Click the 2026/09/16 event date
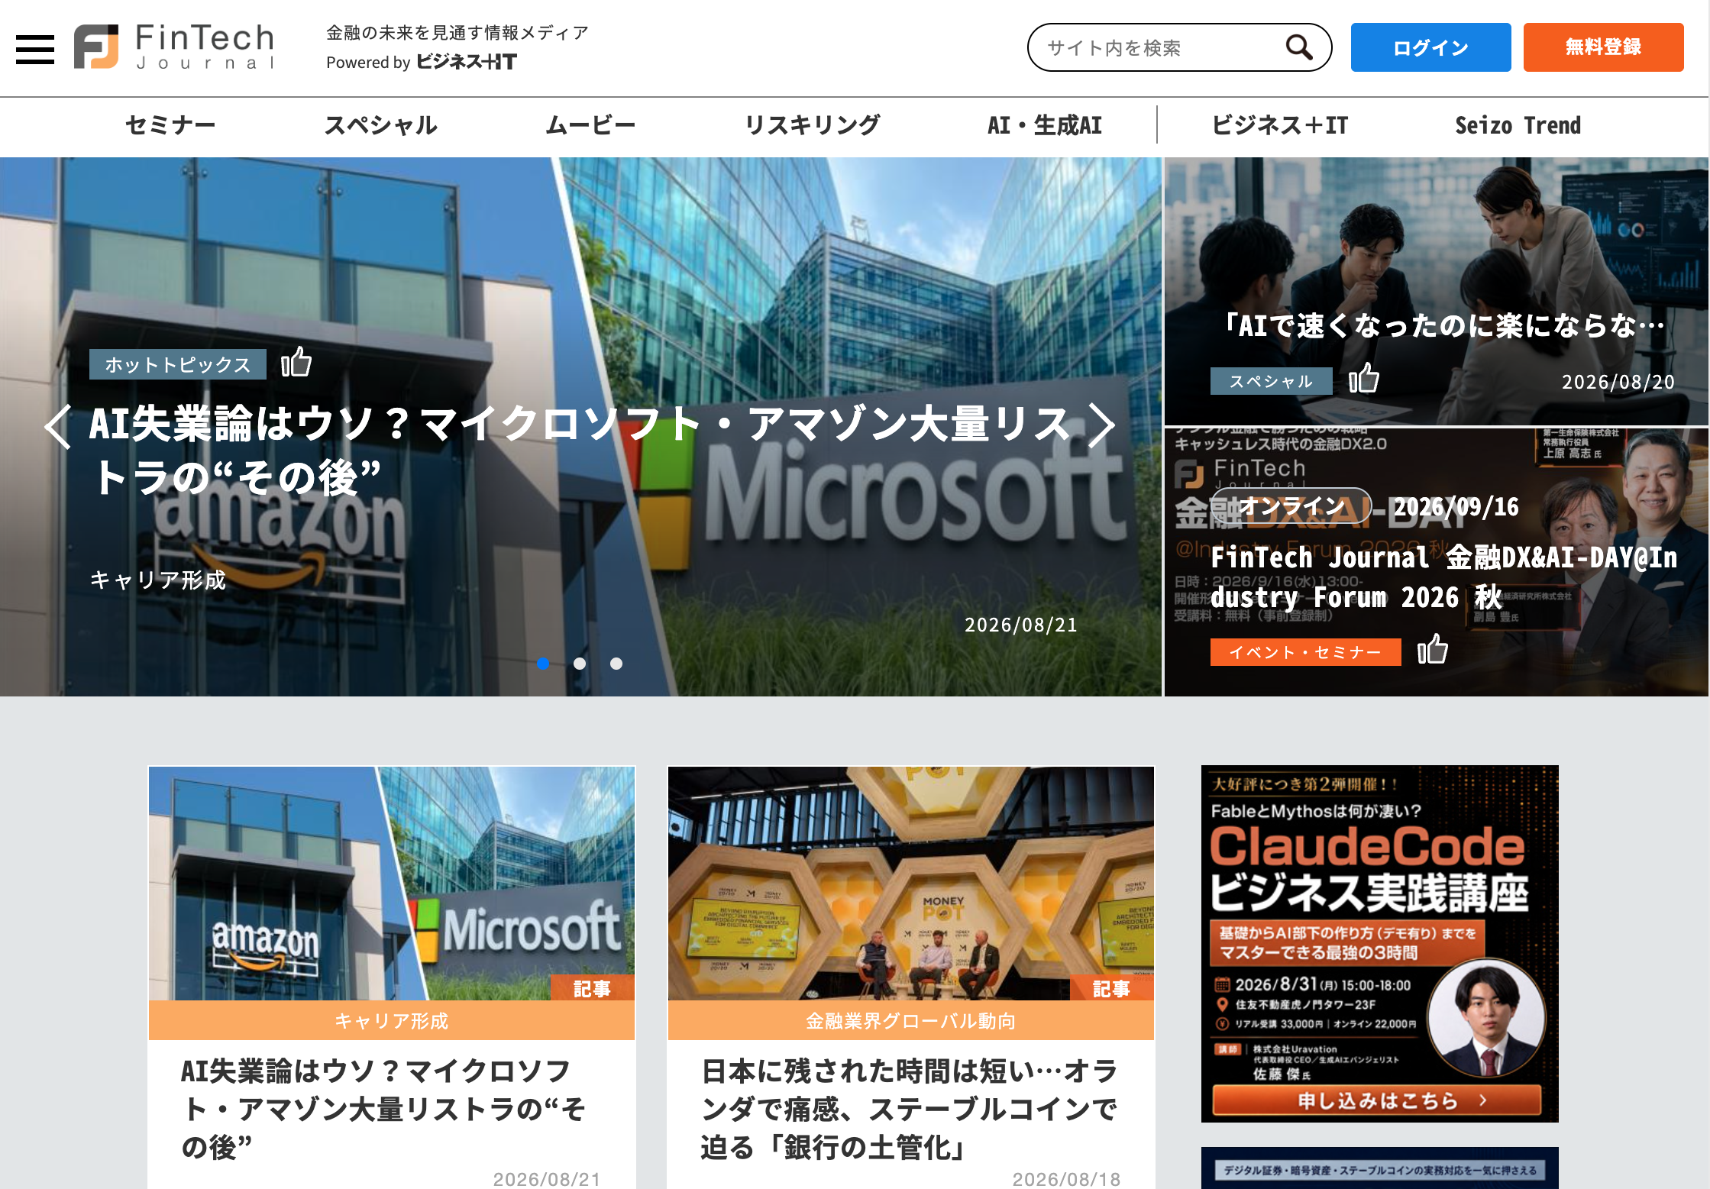1710x1189 pixels. (1456, 507)
